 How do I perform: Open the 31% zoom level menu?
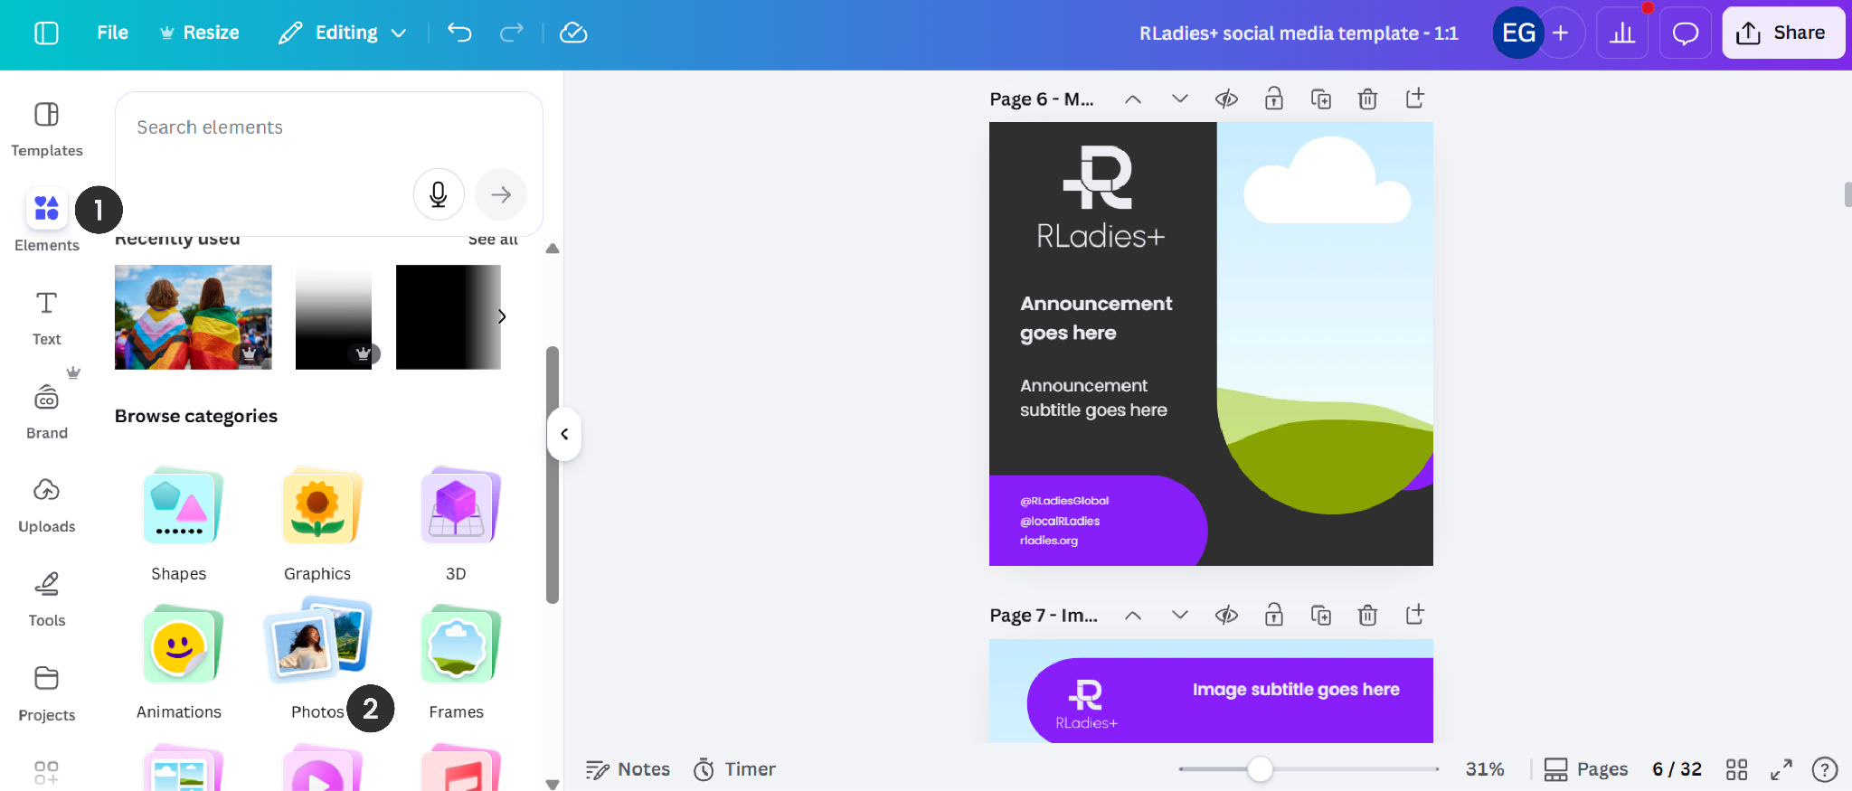point(1485,769)
